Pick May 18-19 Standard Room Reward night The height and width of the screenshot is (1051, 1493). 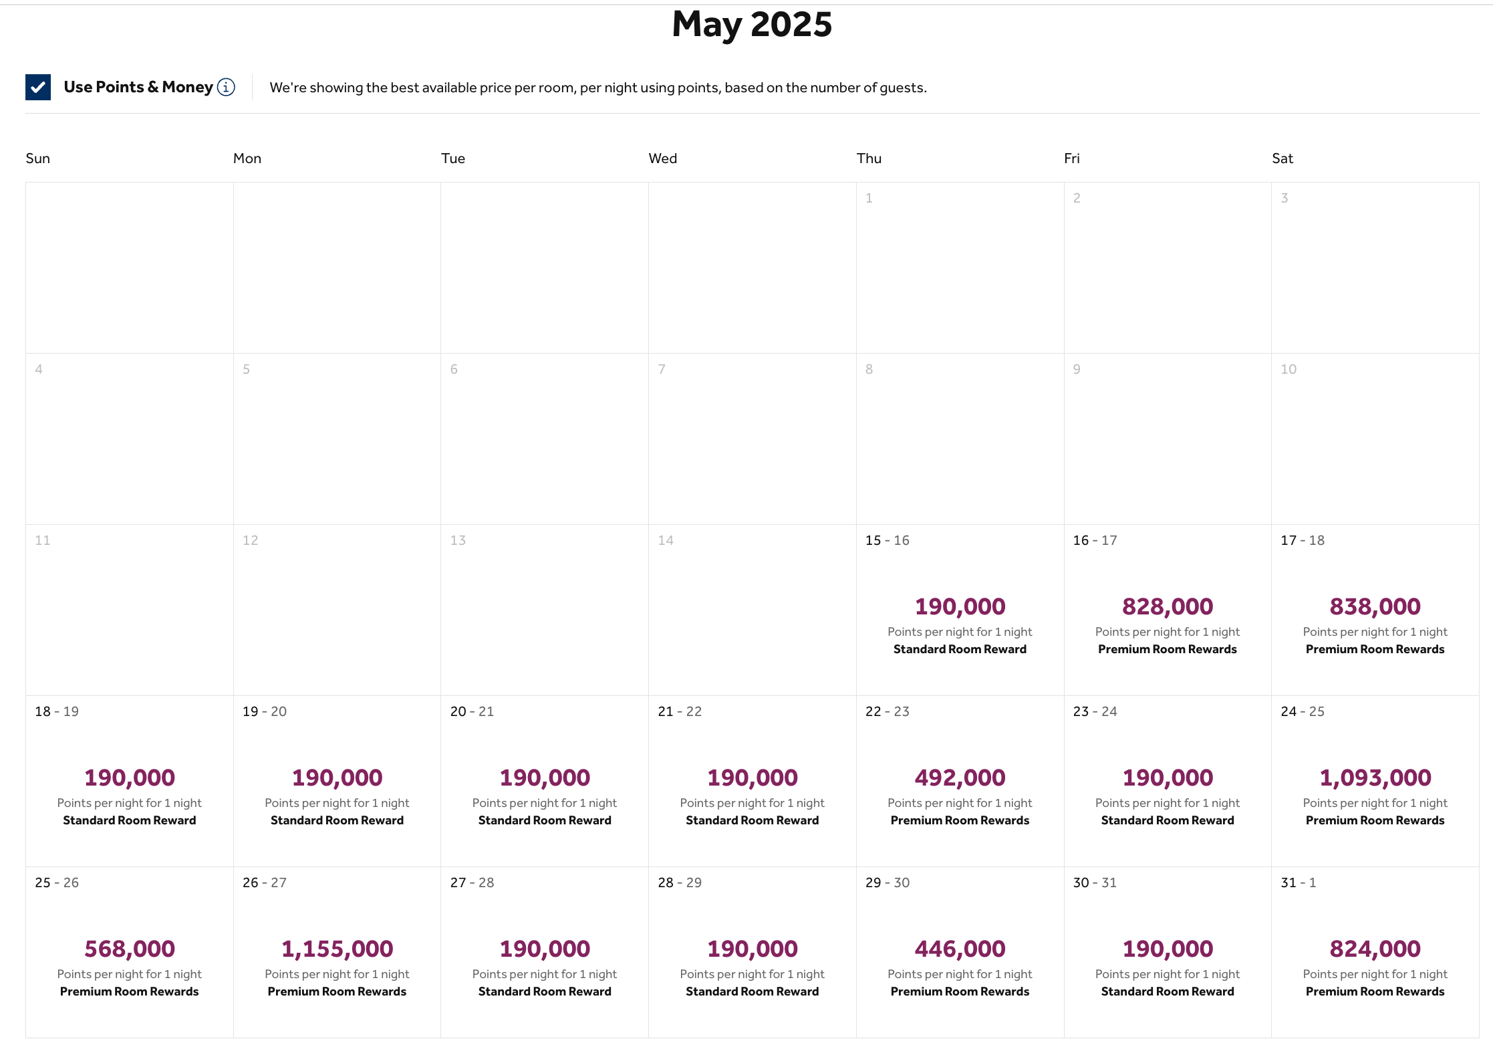(x=129, y=782)
